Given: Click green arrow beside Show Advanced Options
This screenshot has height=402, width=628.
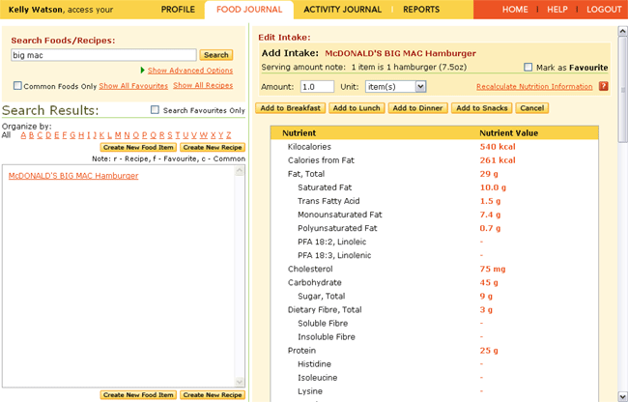Looking at the screenshot, I should pos(143,71).
